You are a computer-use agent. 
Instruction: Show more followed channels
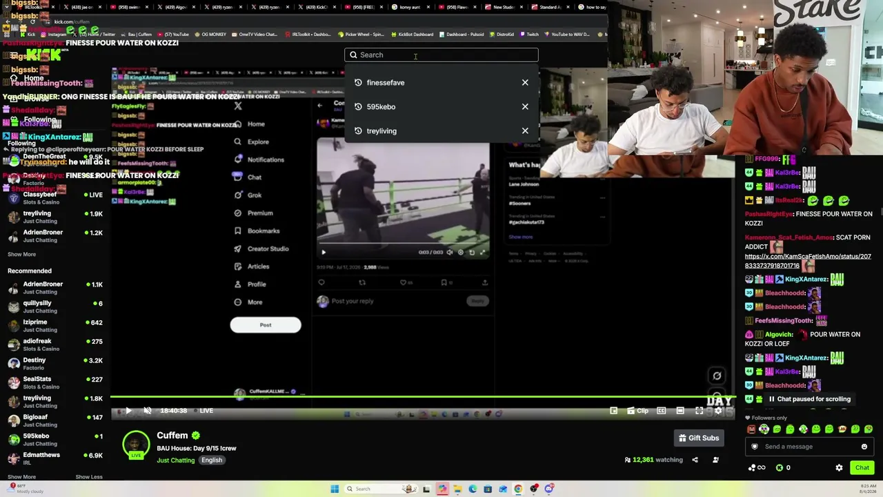click(x=22, y=255)
